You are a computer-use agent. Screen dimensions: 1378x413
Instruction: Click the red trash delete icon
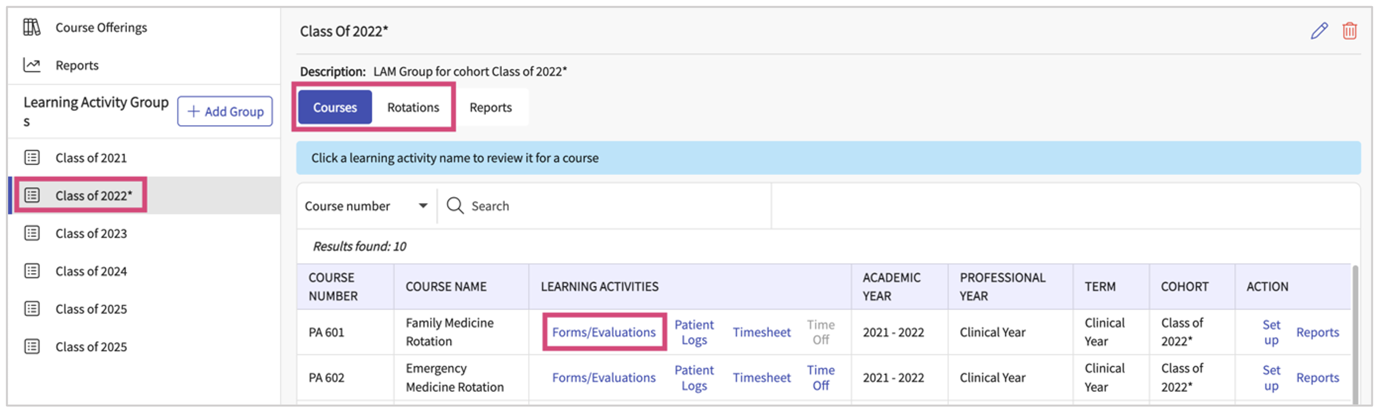point(1349,31)
